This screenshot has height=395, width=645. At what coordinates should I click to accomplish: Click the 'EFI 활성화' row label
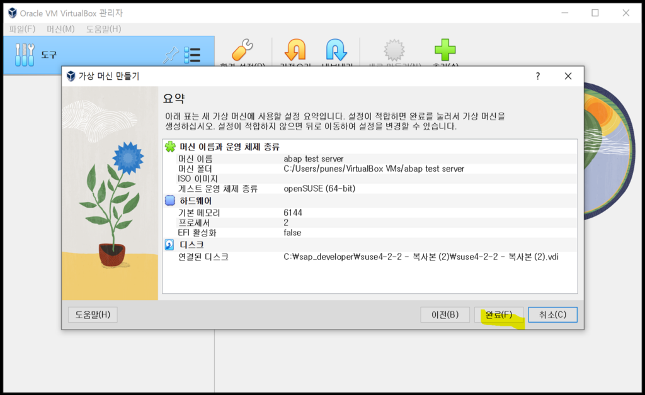point(197,232)
